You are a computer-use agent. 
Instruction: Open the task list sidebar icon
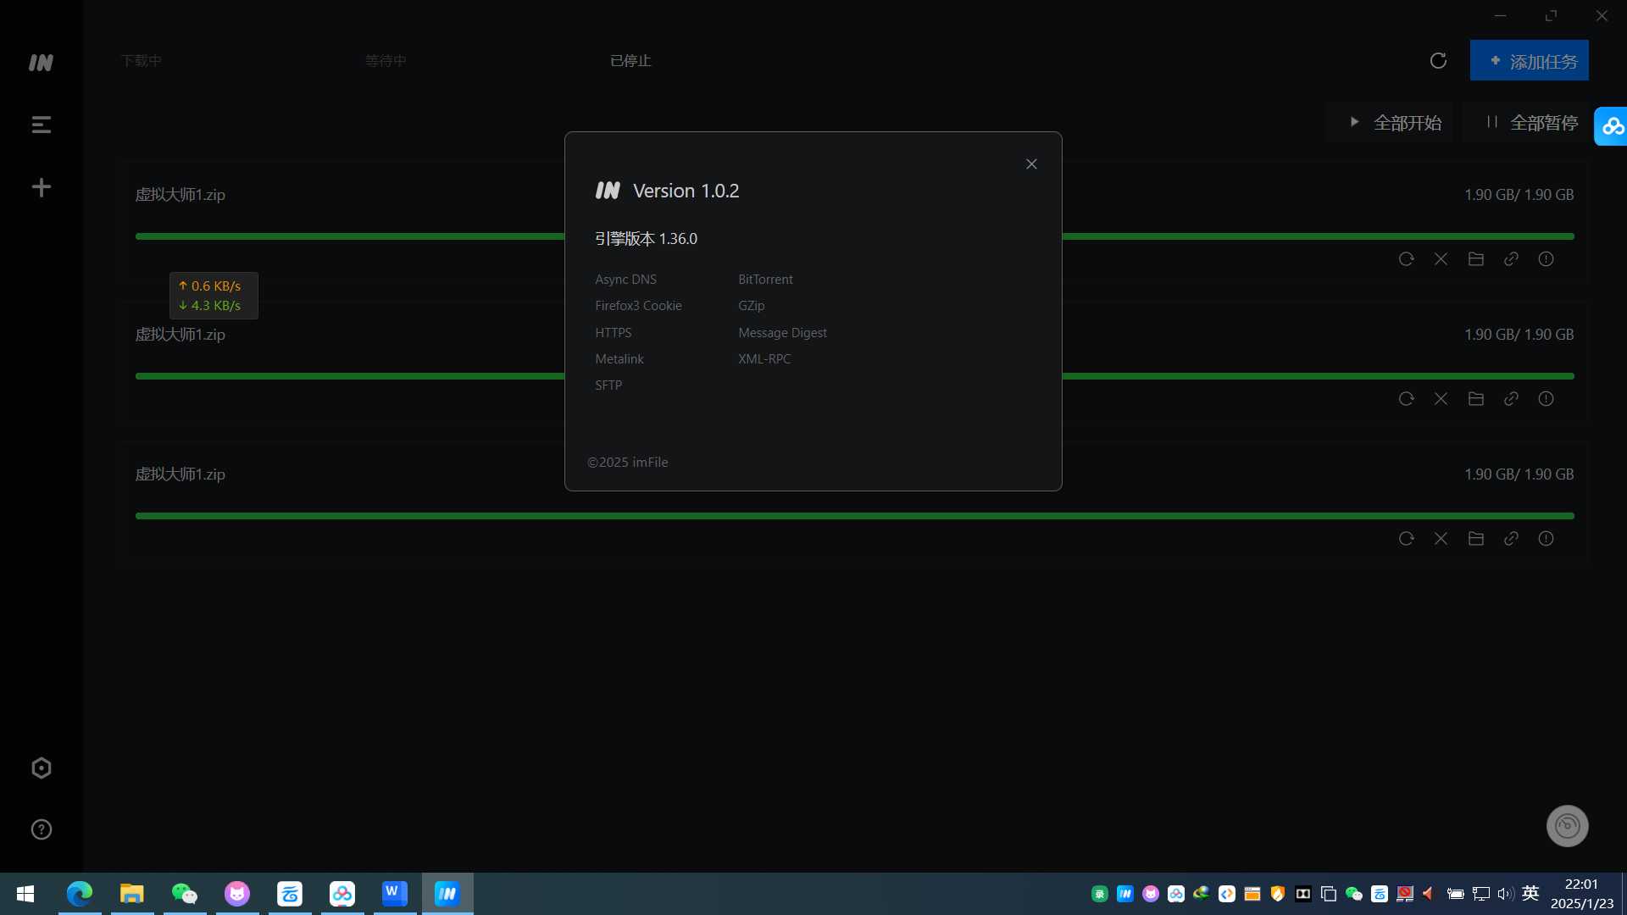[41, 125]
